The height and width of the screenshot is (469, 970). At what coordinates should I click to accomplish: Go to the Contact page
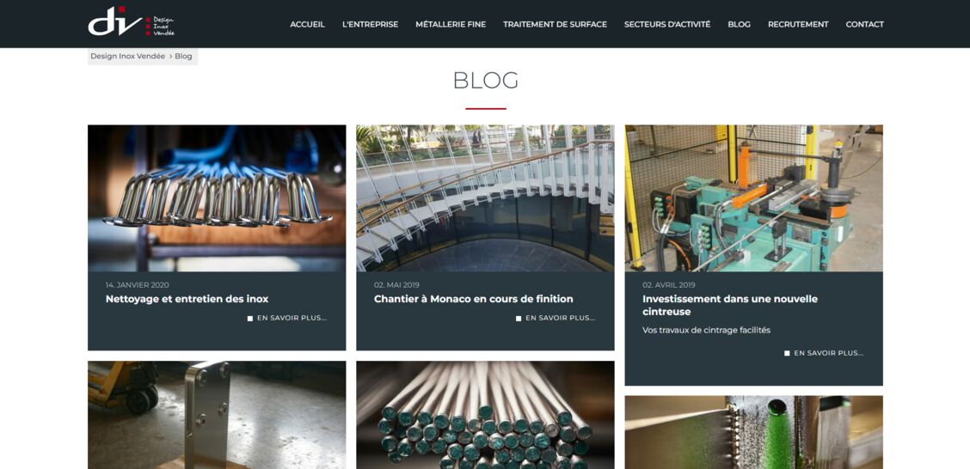pos(865,25)
